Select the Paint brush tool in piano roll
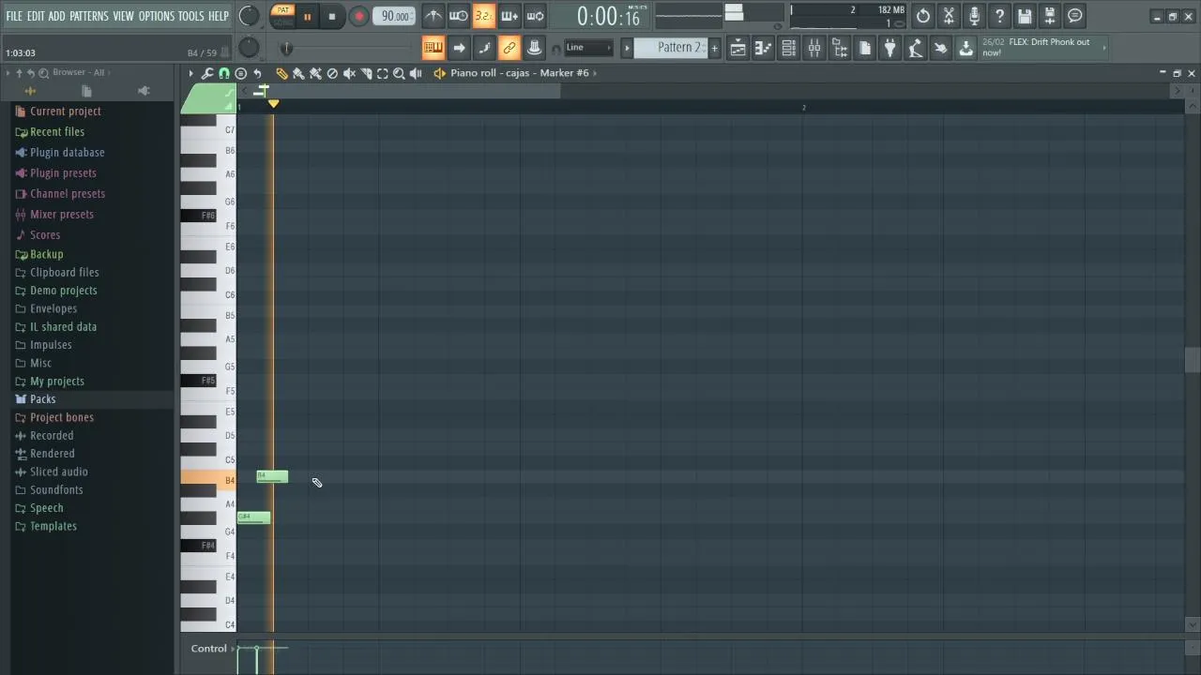1201x675 pixels. click(x=298, y=73)
